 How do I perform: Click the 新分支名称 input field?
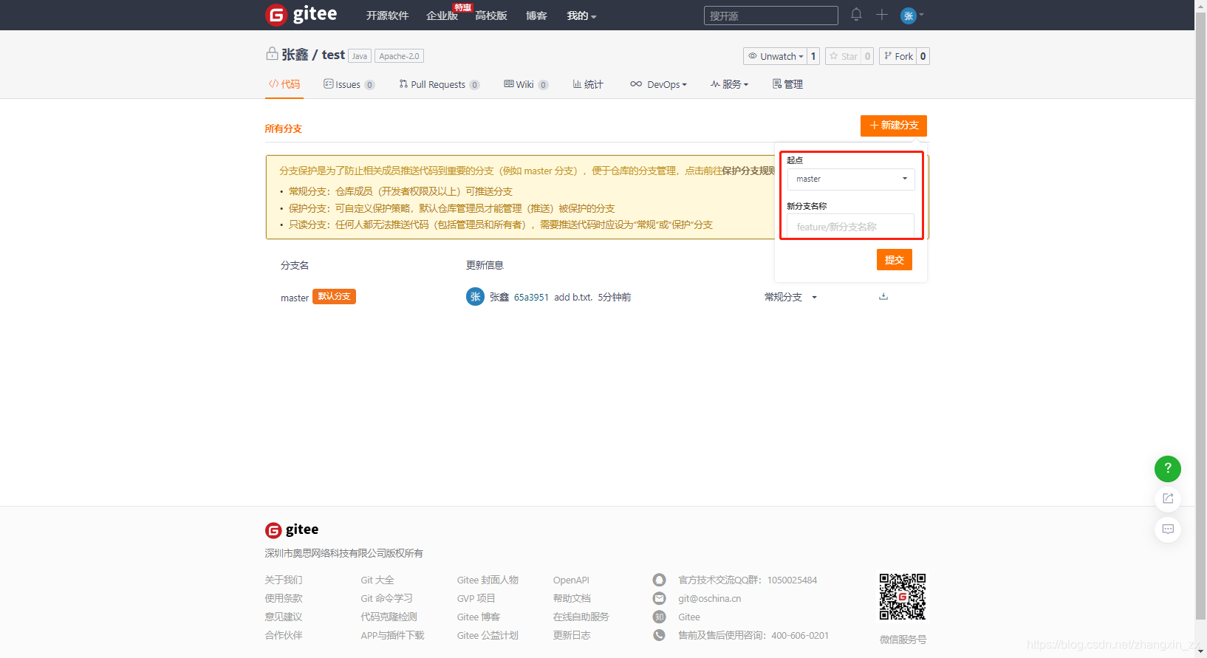[x=851, y=226]
